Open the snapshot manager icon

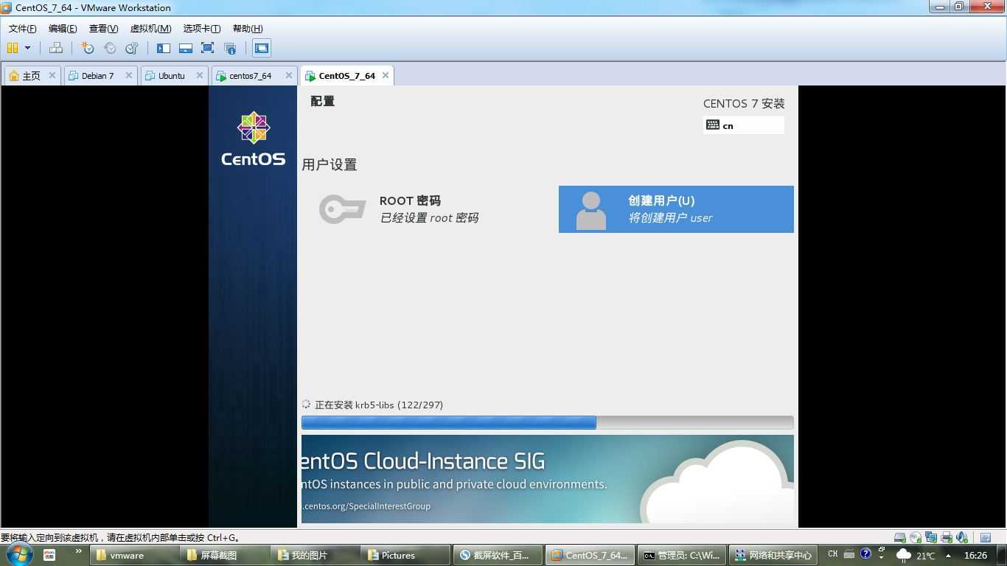[x=132, y=48]
